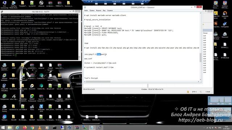Image resolution: width=232 pixels, height=130 pixels.
Task: Click the 'www.conf' line in Notepad
Action: click(88, 58)
